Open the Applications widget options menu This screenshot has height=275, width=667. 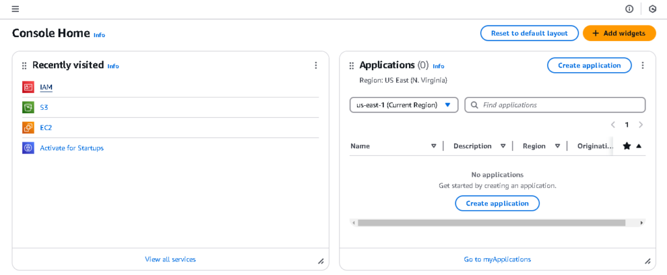click(x=643, y=66)
